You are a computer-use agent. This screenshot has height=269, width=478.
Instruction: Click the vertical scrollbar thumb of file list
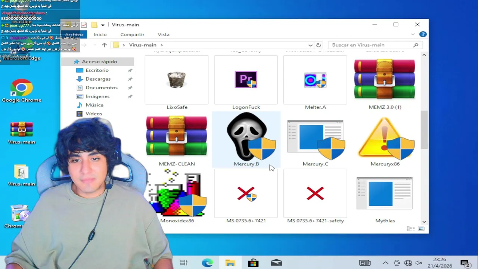pos(424,129)
